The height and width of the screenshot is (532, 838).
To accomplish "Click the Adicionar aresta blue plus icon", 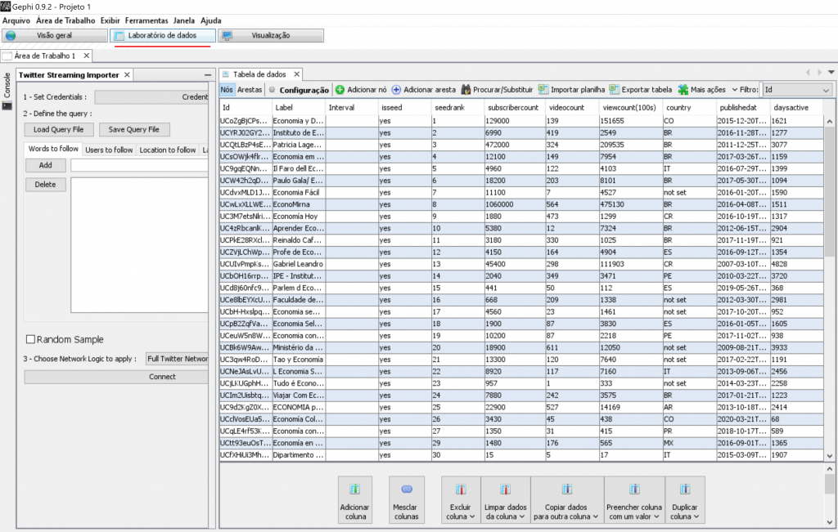I will pyautogui.click(x=397, y=90).
